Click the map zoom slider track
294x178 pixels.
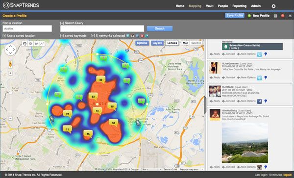(x=10, y=96)
